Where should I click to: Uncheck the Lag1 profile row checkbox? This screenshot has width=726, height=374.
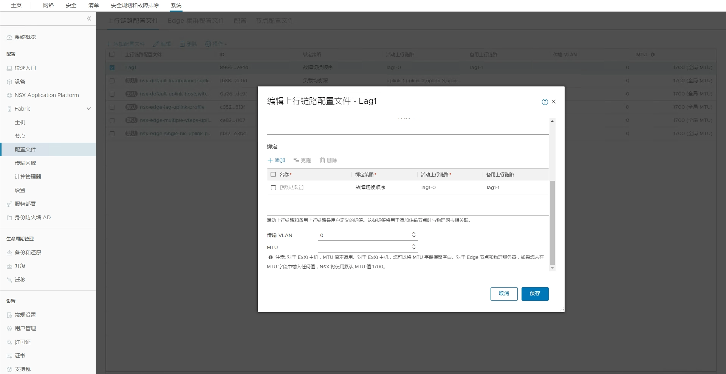coord(112,68)
